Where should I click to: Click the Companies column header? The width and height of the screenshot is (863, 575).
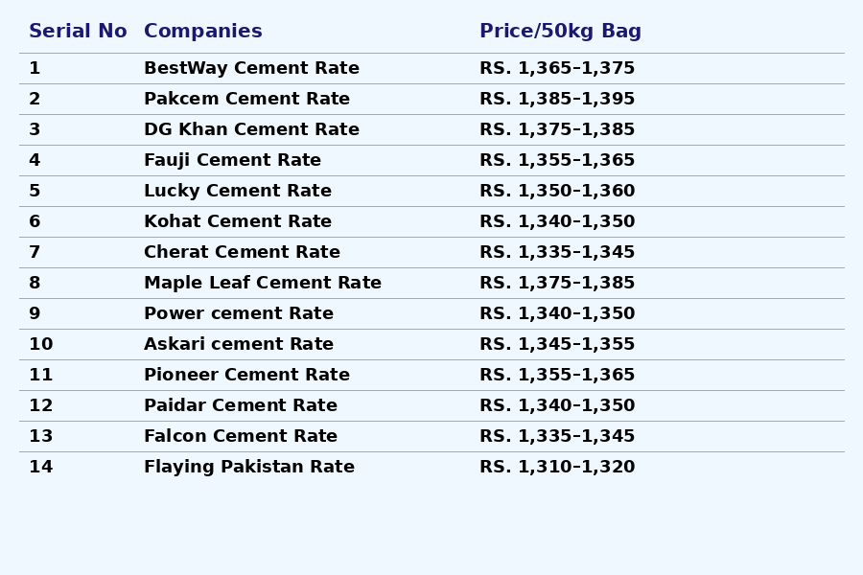tap(202, 32)
